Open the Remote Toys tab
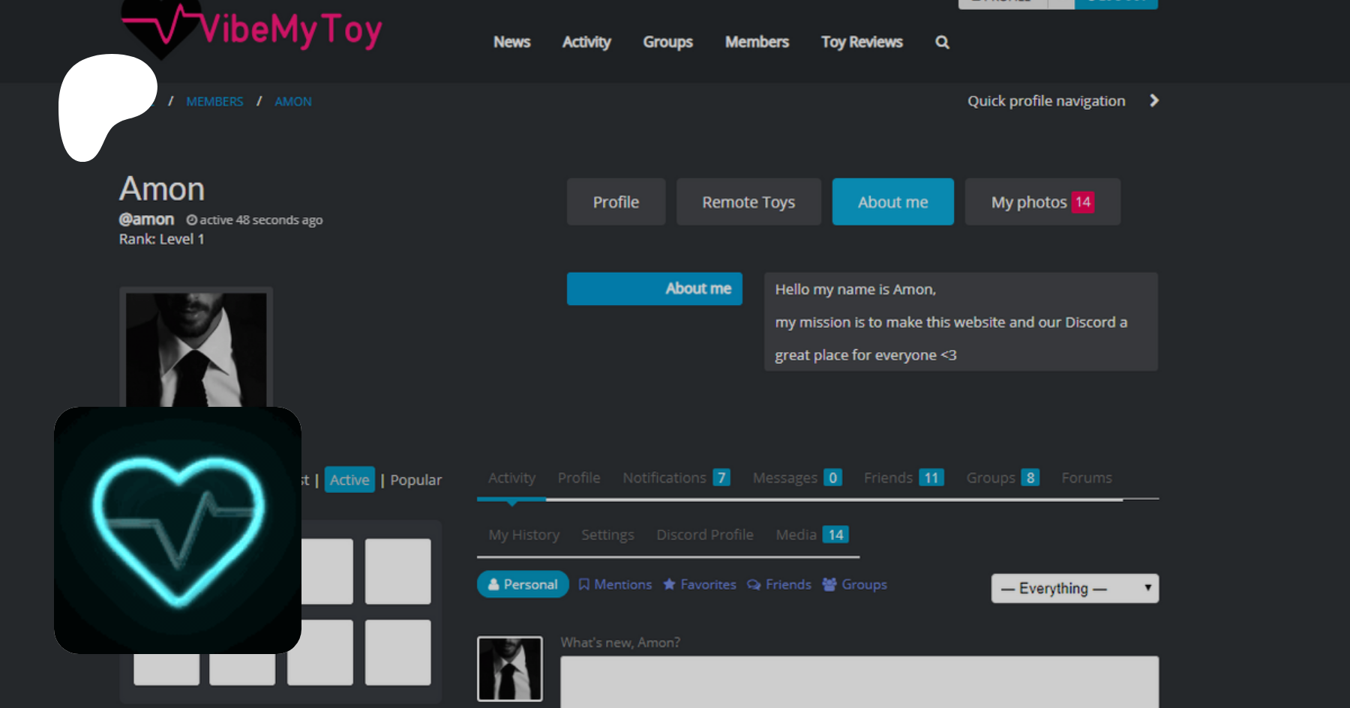Viewport: 1350px width, 708px height. [748, 202]
